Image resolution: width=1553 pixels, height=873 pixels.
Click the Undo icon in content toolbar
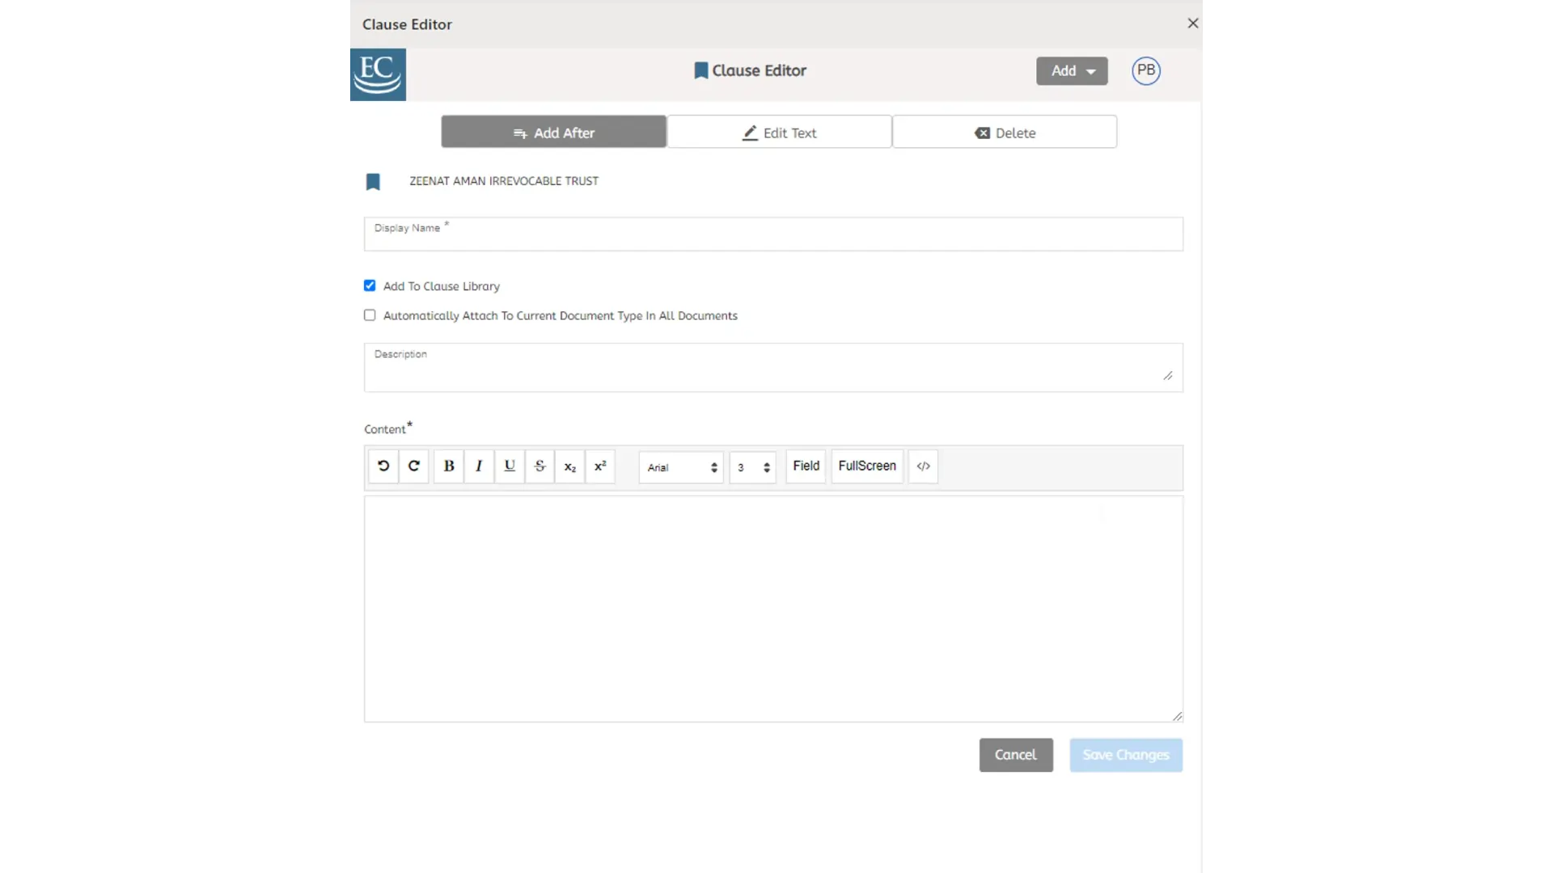[x=383, y=466]
